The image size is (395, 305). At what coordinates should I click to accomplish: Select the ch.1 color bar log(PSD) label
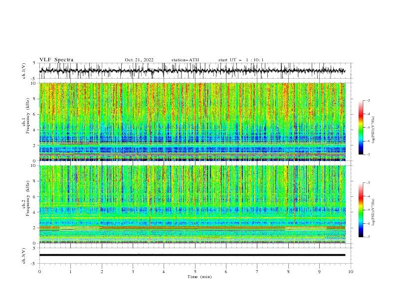click(374, 130)
